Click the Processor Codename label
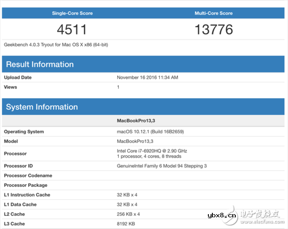The width and height of the screenshot is (288, 229). [x=28, y=176]
